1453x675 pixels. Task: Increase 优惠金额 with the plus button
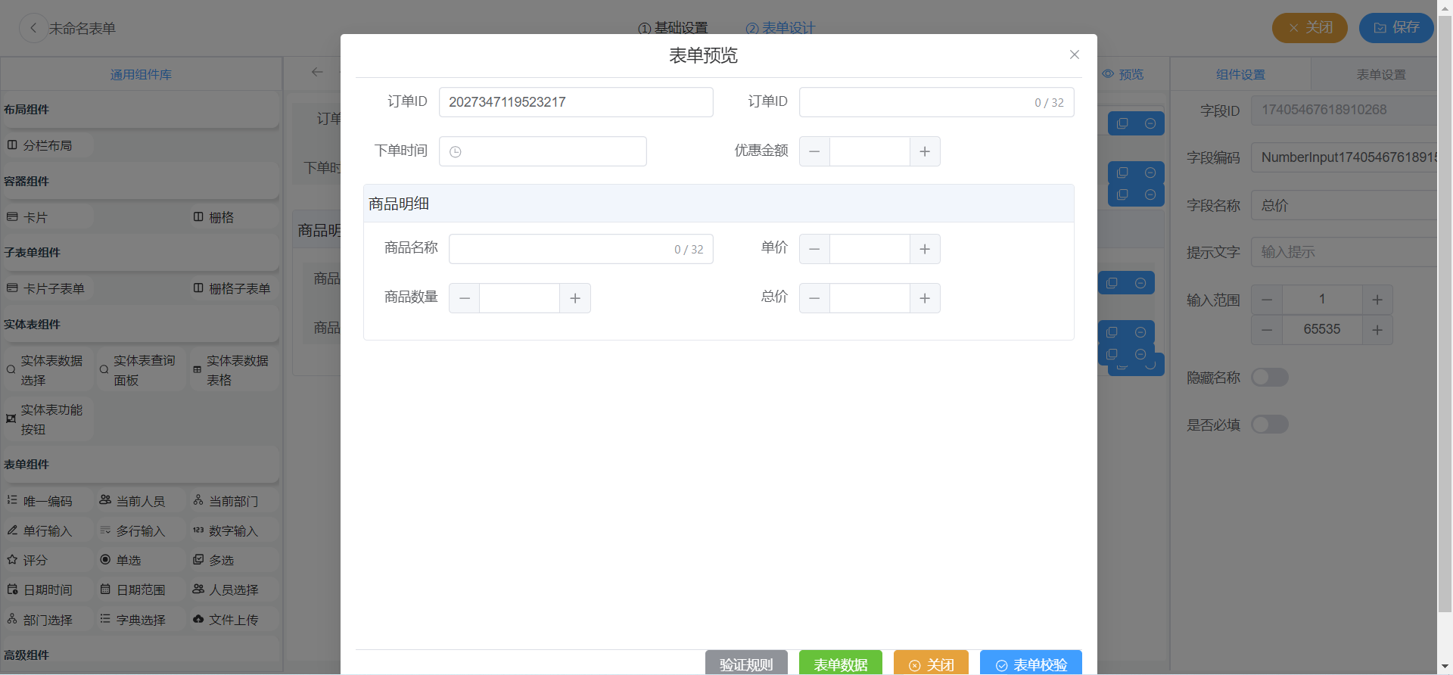(924, 151)
